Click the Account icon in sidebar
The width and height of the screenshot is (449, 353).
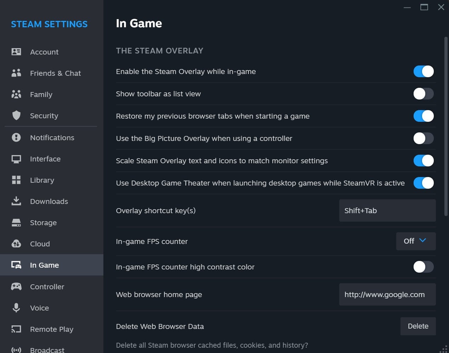[16, 52]
